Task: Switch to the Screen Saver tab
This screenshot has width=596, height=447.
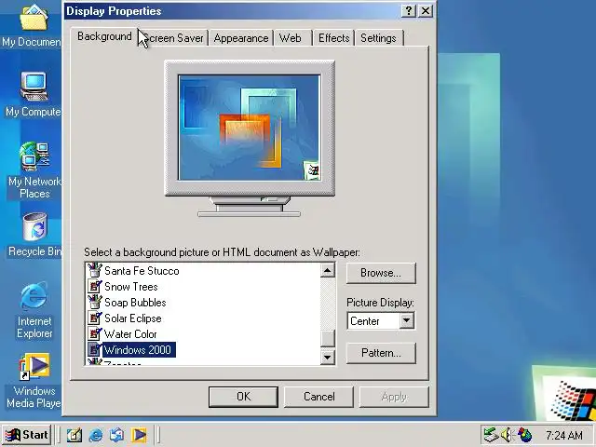Action: [174, 38]
